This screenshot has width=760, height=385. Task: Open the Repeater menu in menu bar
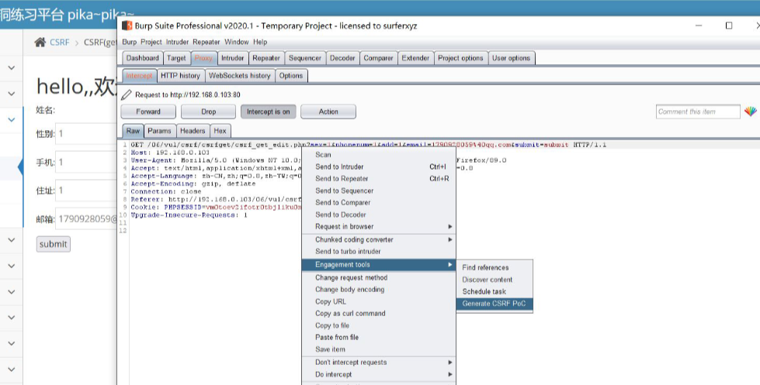[x=206, y=42]
